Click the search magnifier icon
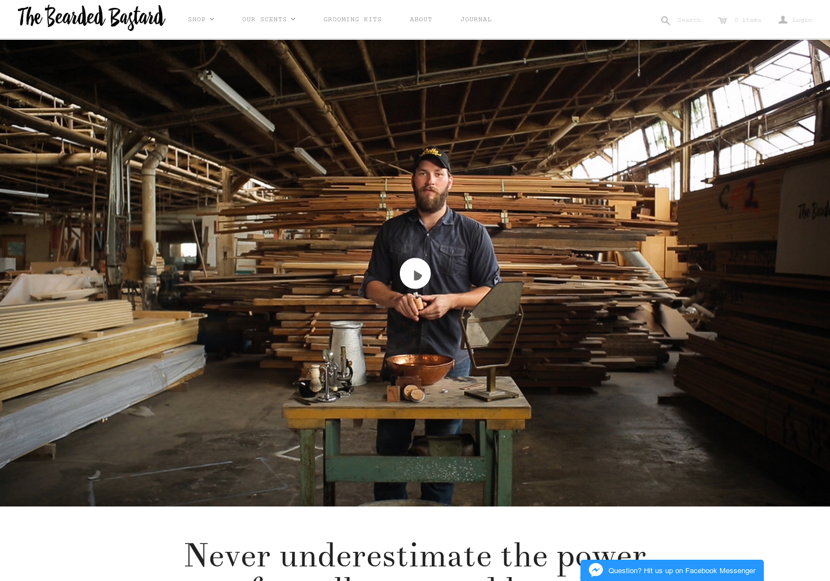Viewport: 830px width, 581px height. (x=665, y=21)
